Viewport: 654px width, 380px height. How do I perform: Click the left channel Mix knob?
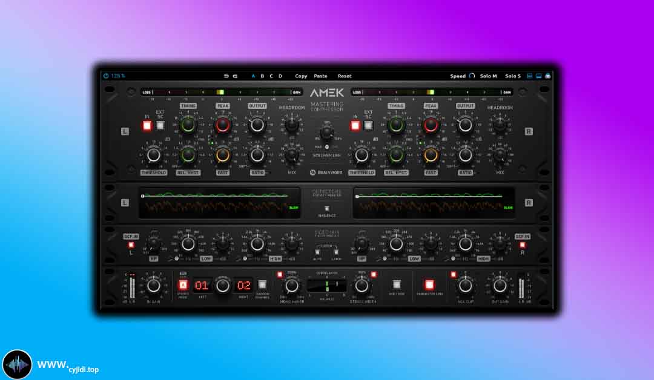click(x=291, y=154)
